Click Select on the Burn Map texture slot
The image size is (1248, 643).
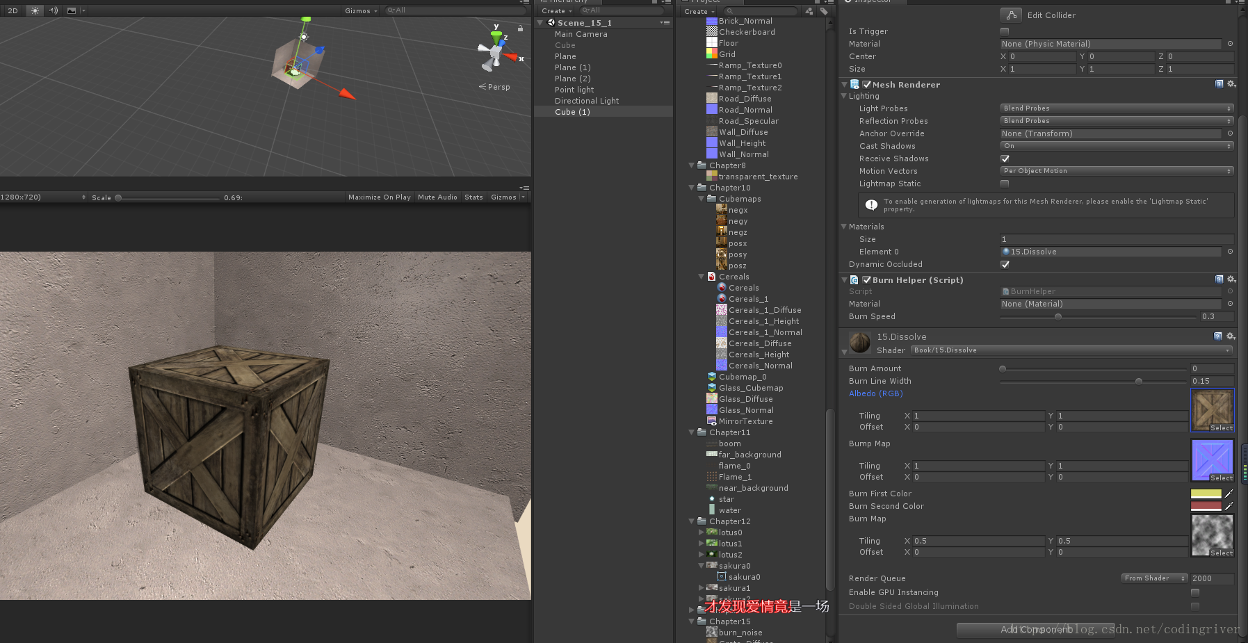pyautogui.click(x=1221, y=553)
